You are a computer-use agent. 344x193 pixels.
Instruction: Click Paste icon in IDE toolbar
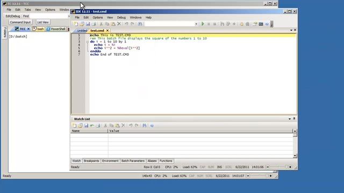pyautogui.click(x=113, y=24)
